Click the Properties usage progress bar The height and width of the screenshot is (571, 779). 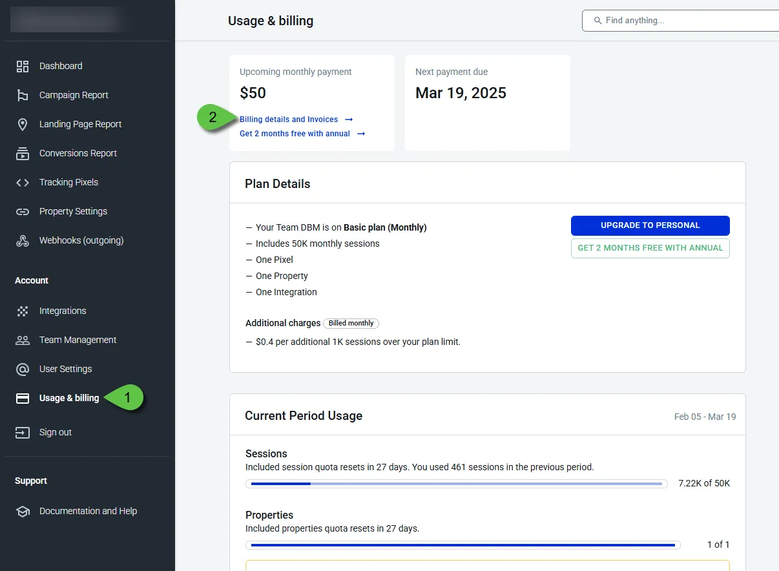pos(463,545)
